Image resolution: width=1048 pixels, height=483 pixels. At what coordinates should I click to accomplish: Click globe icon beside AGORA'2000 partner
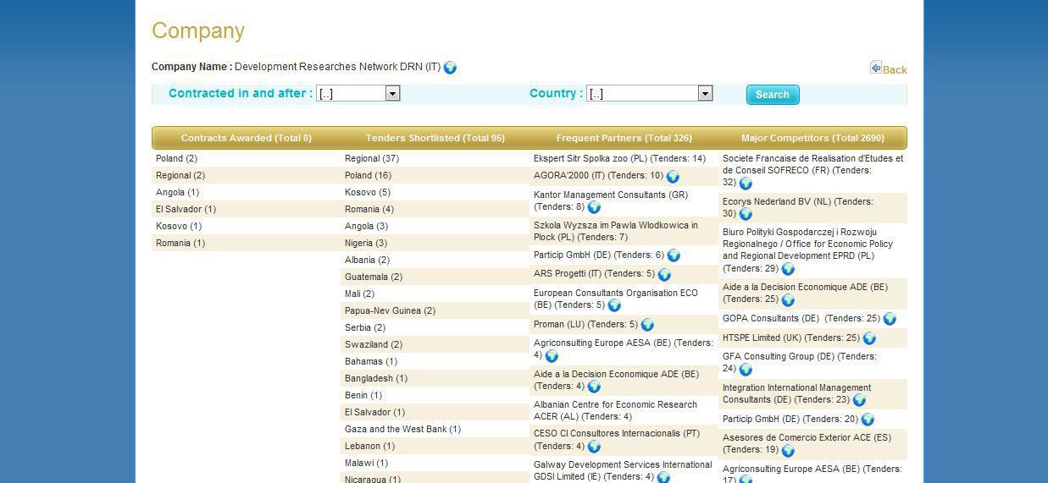point(673,177)
